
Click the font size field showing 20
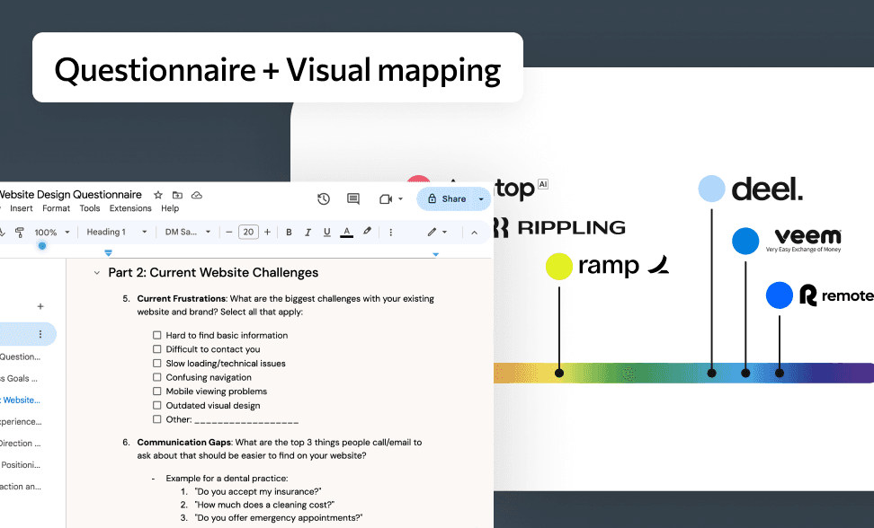pos(248,232)
